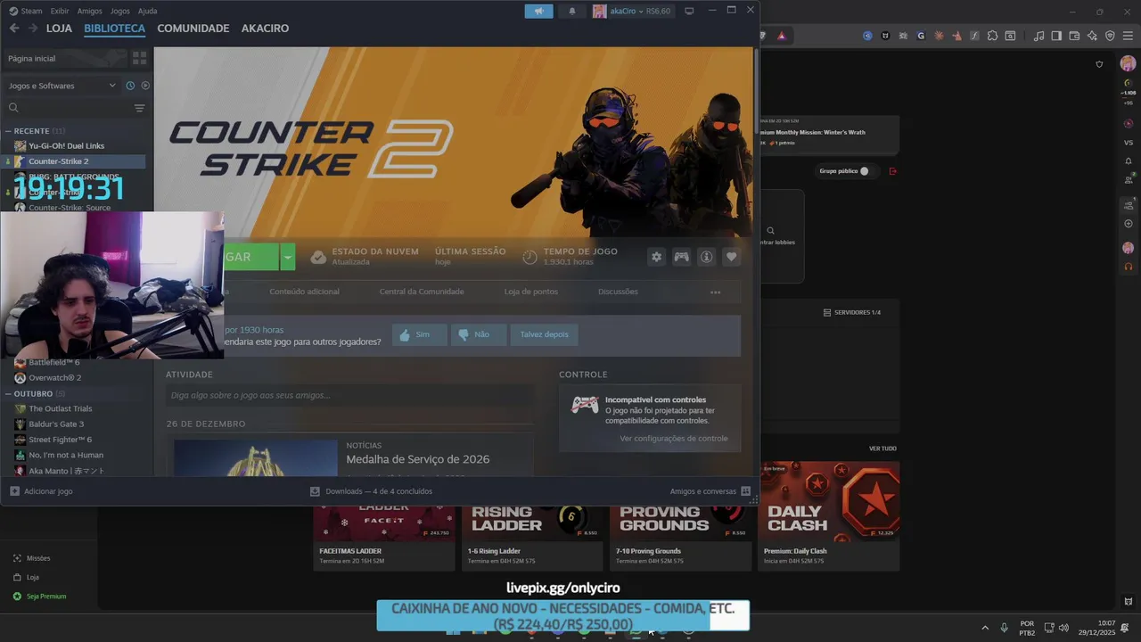Show game info icon for CS2

pos(706,257)
